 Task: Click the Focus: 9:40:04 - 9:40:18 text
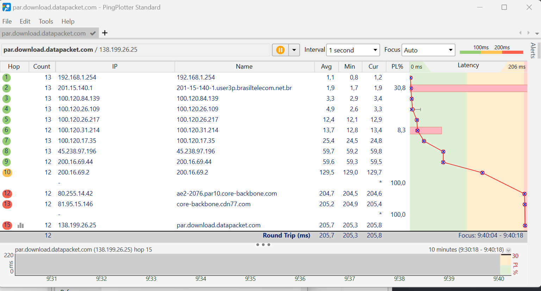(491, 235)
